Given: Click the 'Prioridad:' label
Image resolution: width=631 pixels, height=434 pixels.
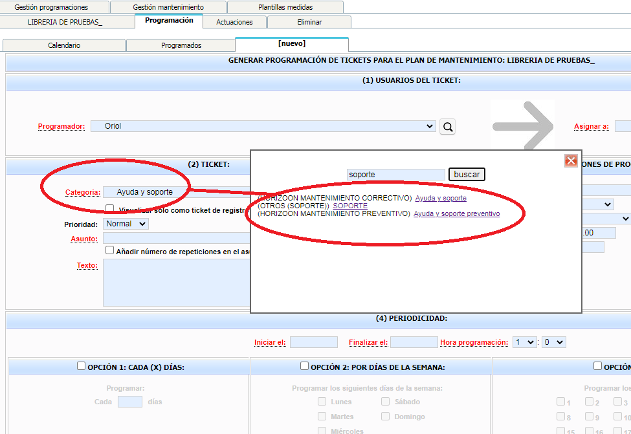Looking at the screenshot, I should 81,224.
